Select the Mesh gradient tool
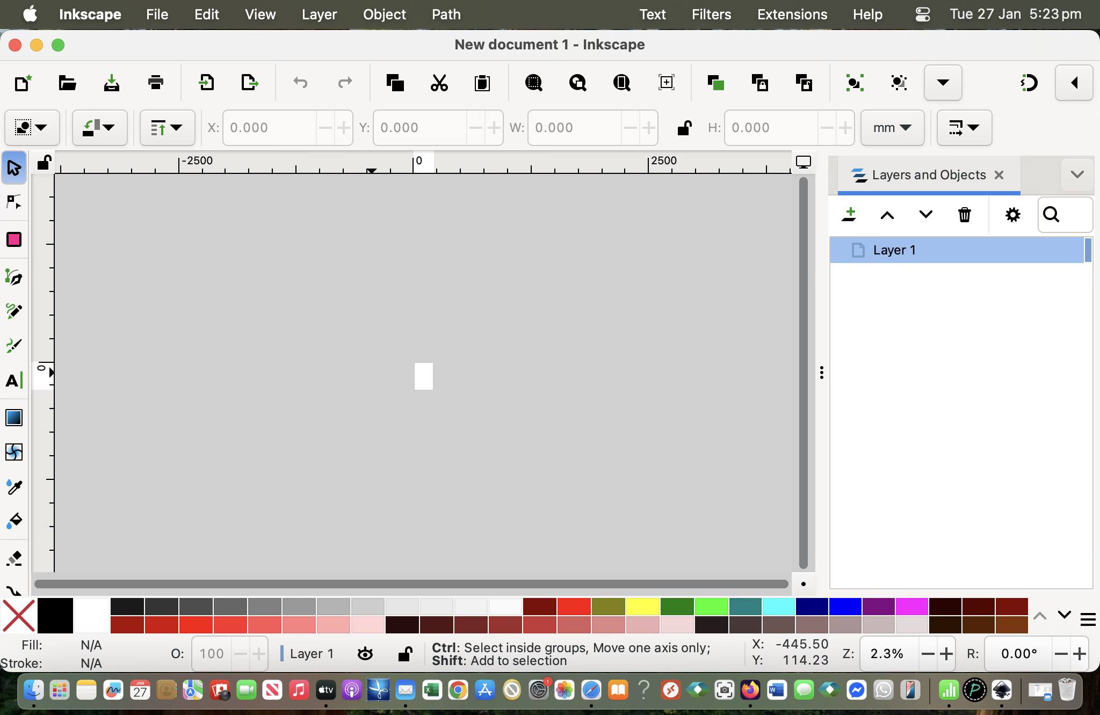 pyautogui.click(x=14, y=452)
